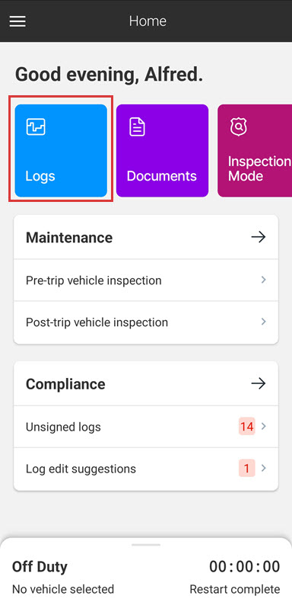The height and width of the screenshot is (602, 292).
Task: Click the red 1 edit suggestions badge
Action: pyautogui.click(x=247, y=469)
